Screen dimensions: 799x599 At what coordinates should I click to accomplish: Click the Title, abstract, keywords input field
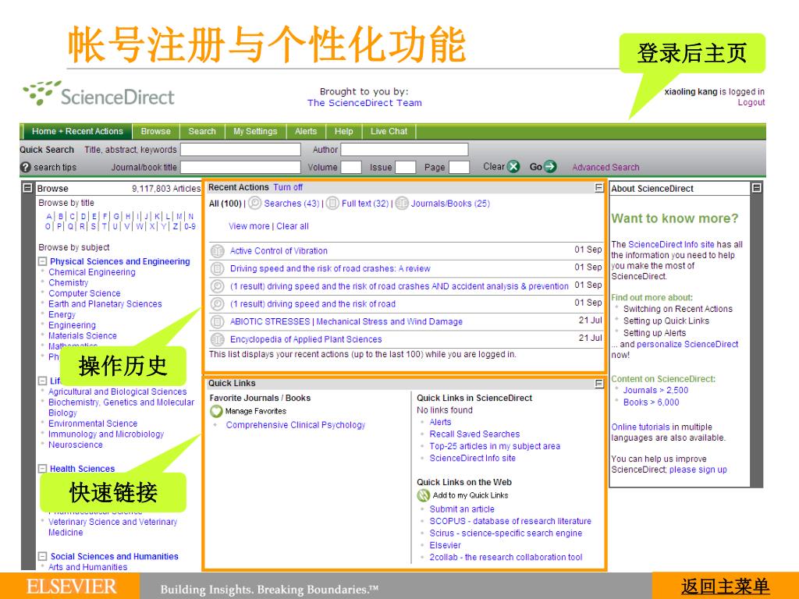pyautogui.click(x=240, y=150)
